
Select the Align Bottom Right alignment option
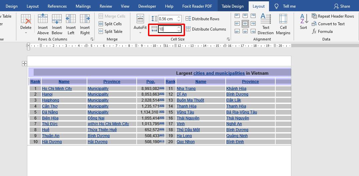pyautogui.click(x=253, y=31)
